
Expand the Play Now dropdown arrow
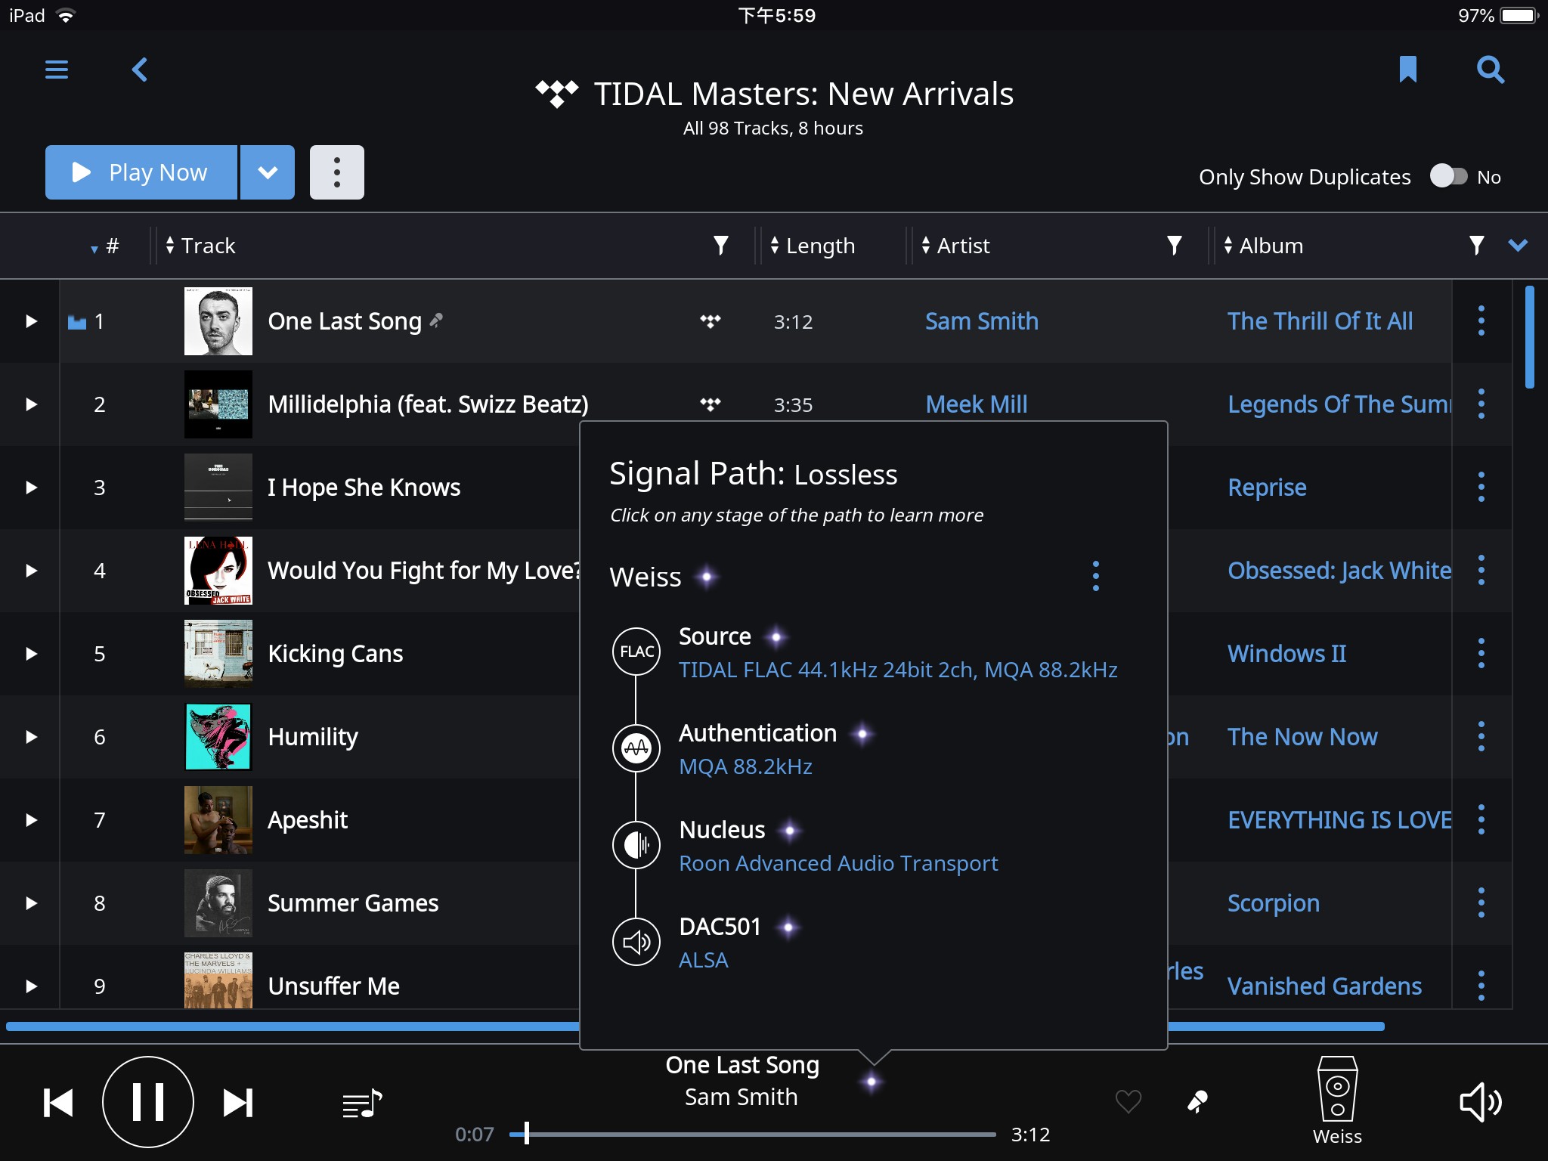point(268,172)
